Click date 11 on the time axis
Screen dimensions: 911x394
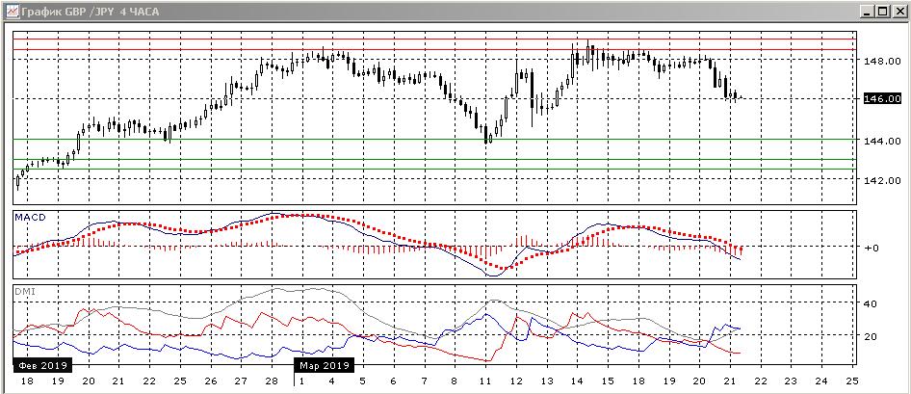coord(485,381)
